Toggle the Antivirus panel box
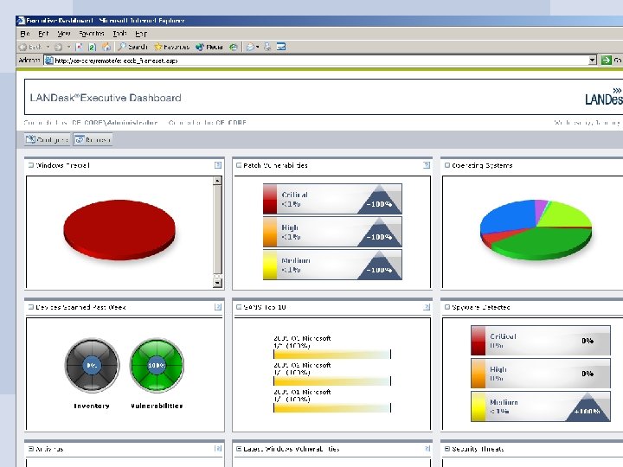The image size is (623, 467). click(30, 449)
